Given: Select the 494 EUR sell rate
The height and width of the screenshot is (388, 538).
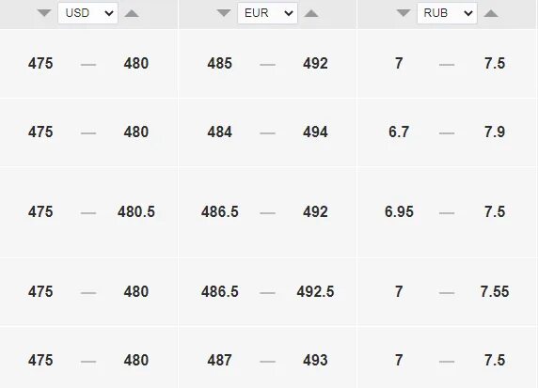Looking at the screenshot, I should 315,132.
